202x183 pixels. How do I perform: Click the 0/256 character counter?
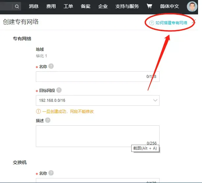pyautogui.click(x=152, y=143)
